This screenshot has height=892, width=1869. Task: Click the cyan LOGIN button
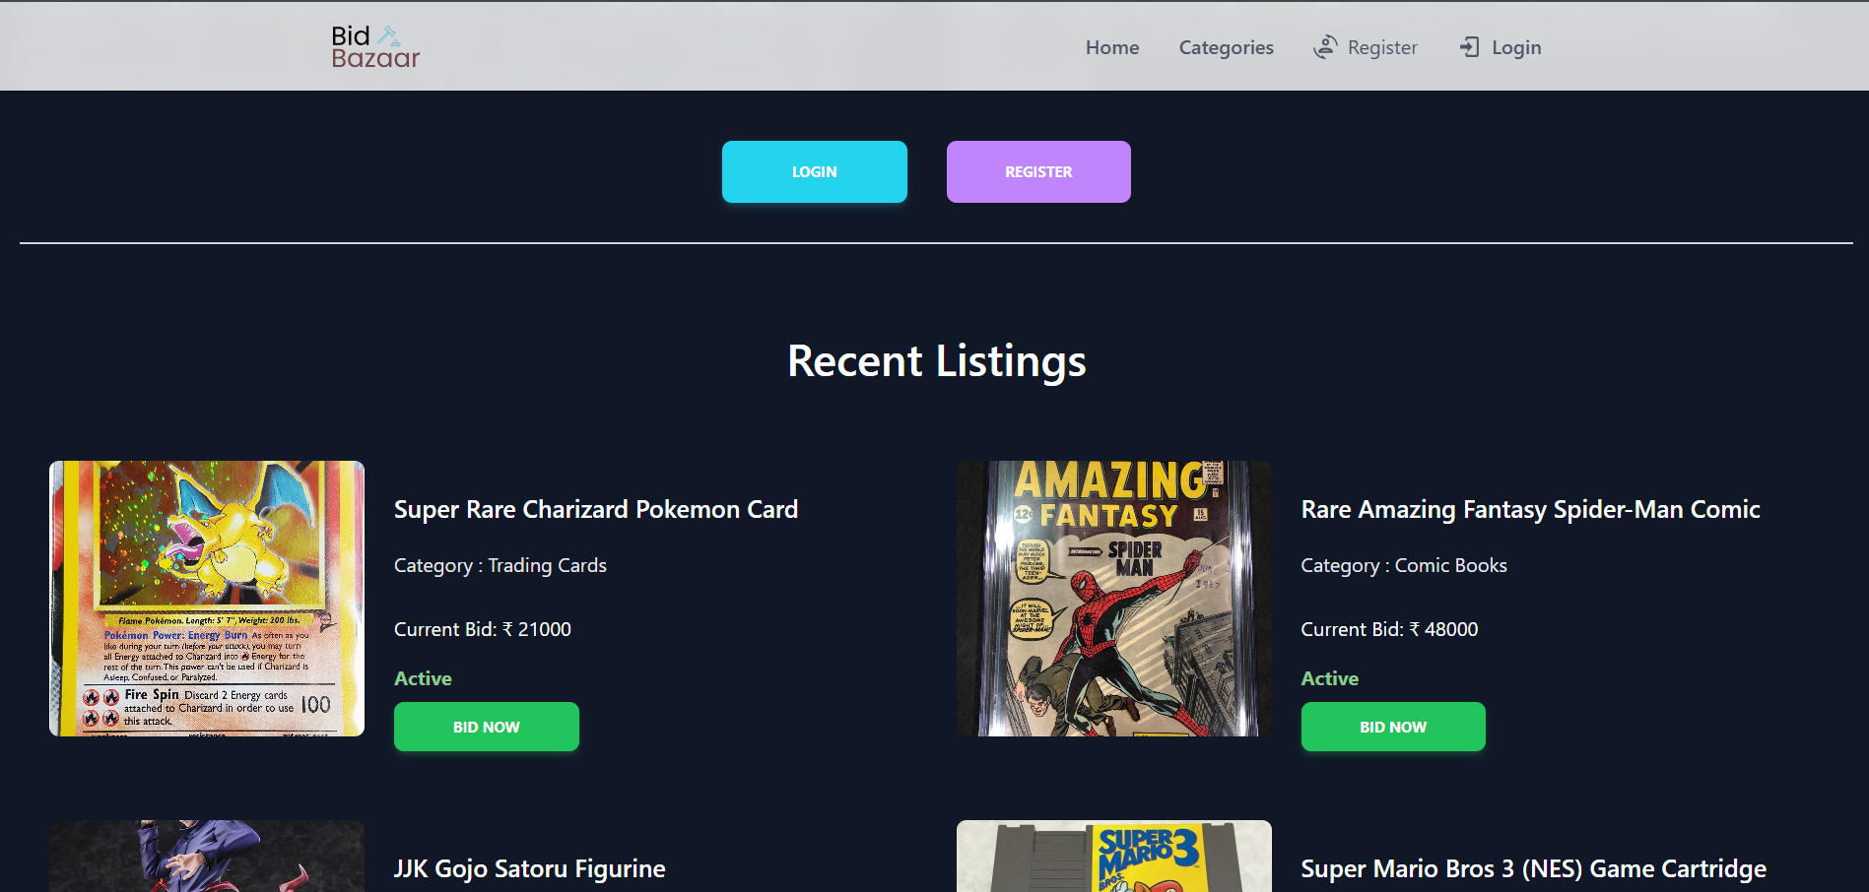814,171
